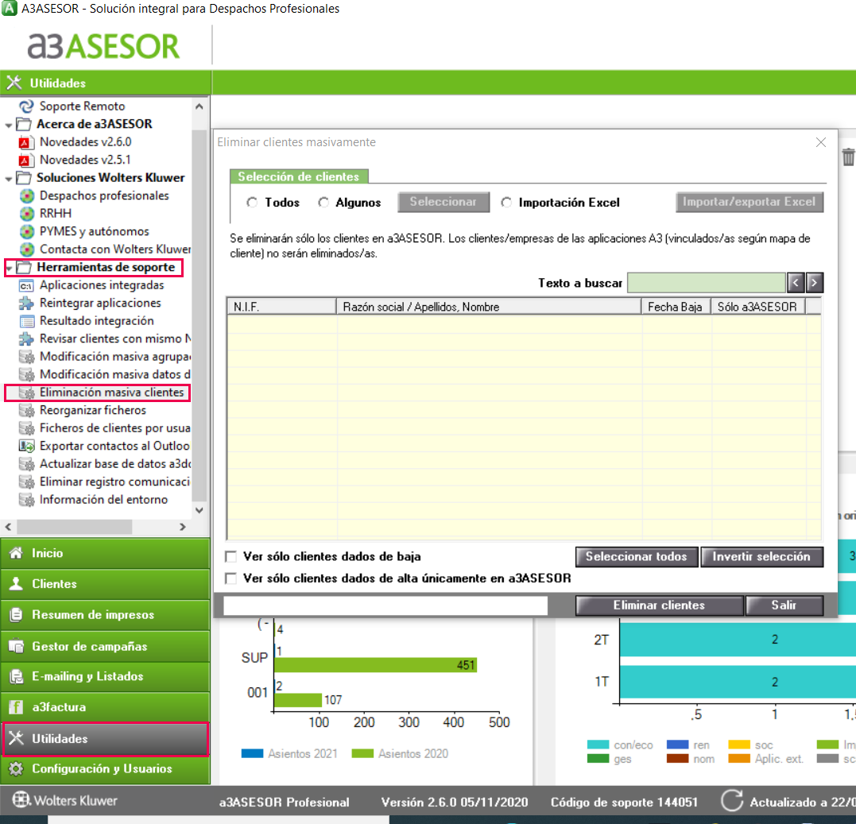Click the trash bin icon beside dialog
The width and height of the screenshot is (856, 824).
click(x=848, y=157)
